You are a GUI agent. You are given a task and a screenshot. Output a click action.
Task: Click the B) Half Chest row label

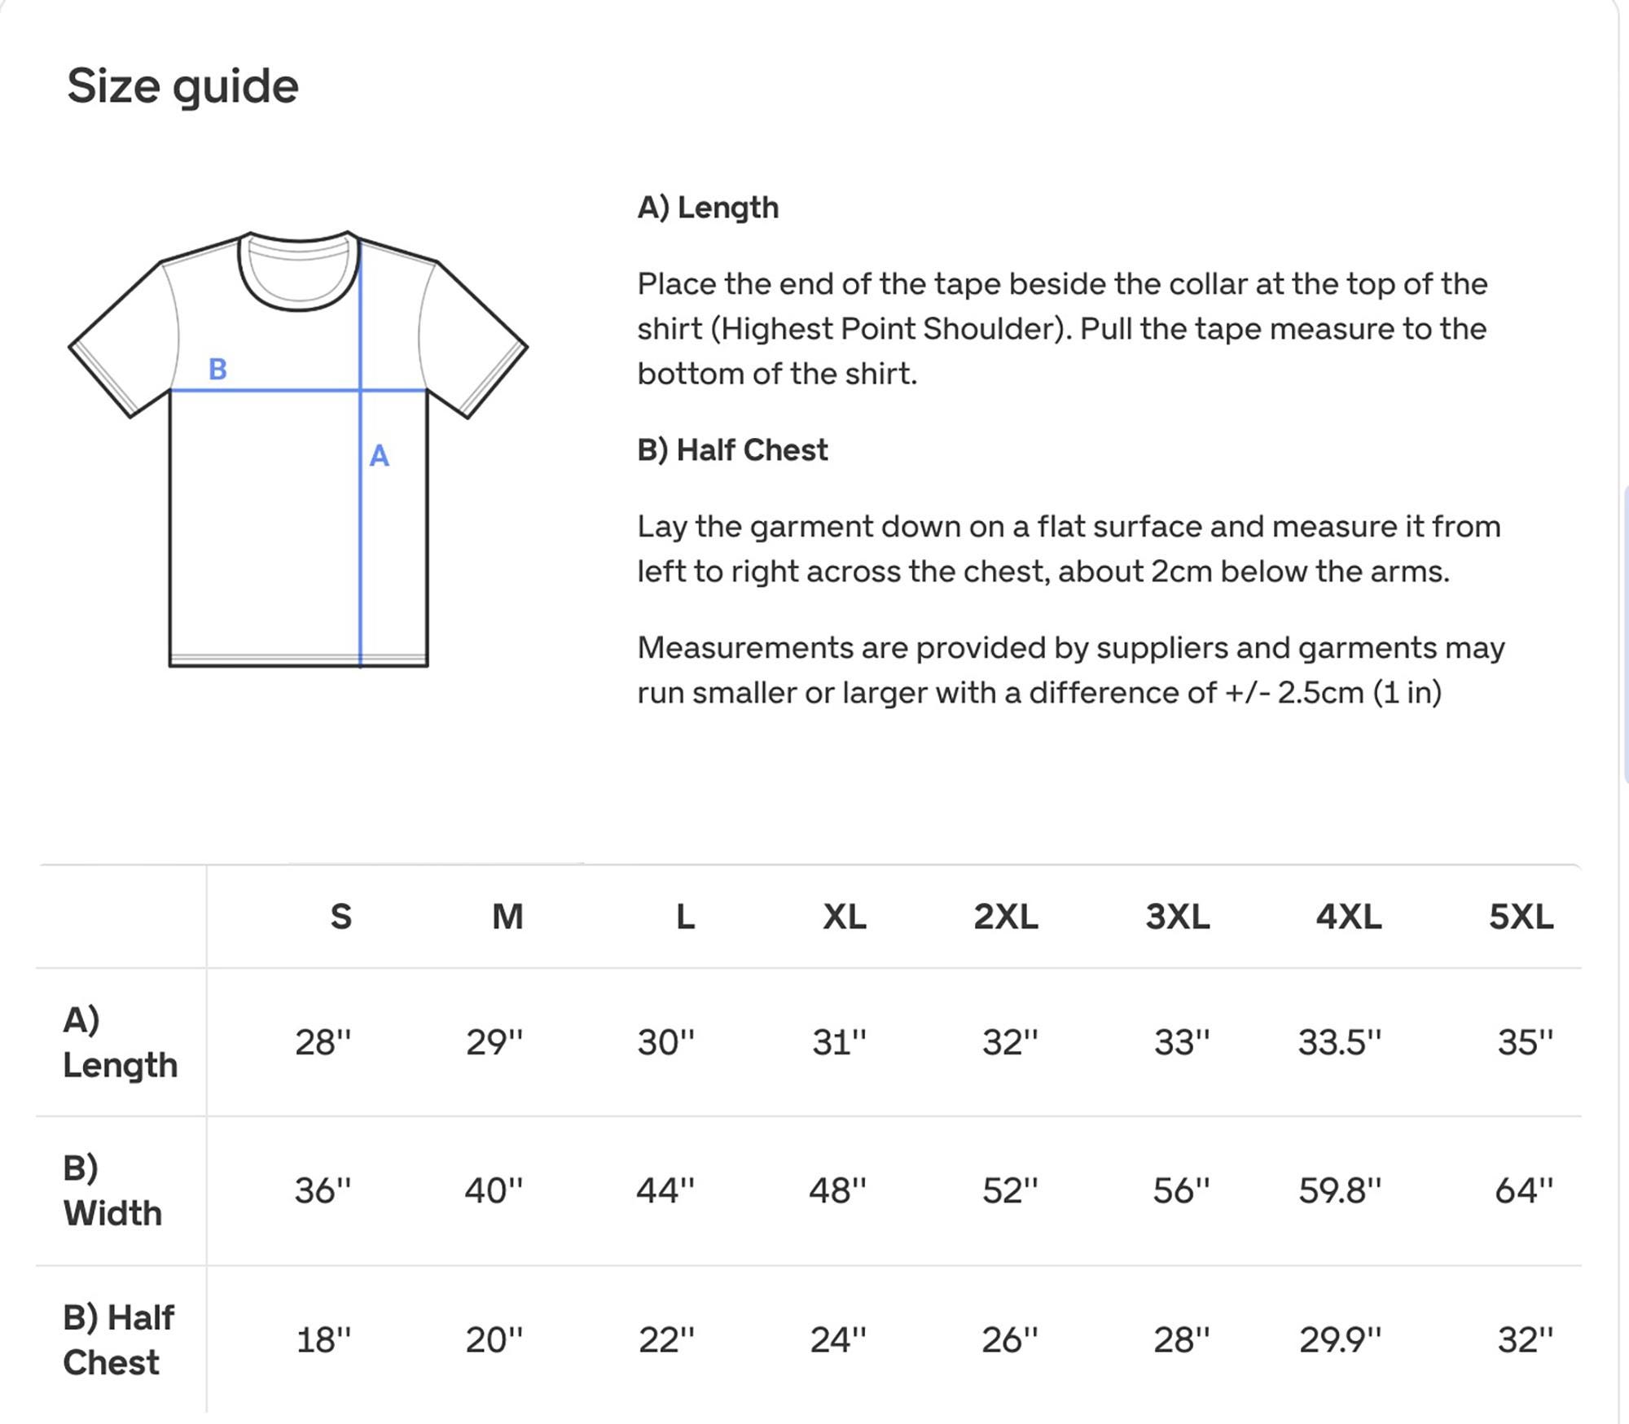coord(119,1339)
